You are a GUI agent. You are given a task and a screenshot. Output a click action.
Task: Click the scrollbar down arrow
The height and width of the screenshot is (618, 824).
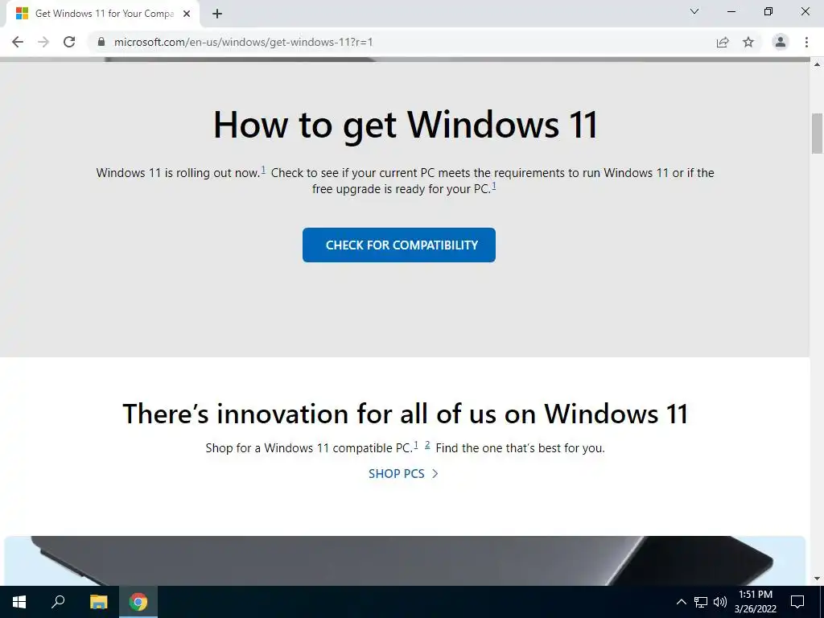point(817,579)
